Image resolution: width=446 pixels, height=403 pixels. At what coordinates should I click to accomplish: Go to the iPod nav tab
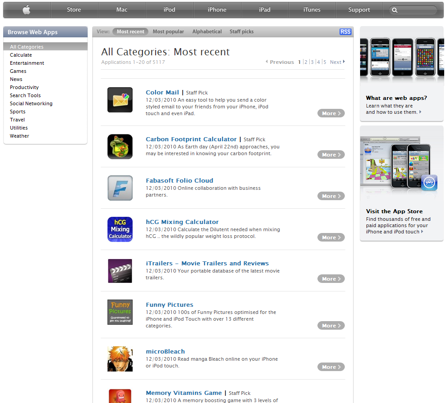169,10
